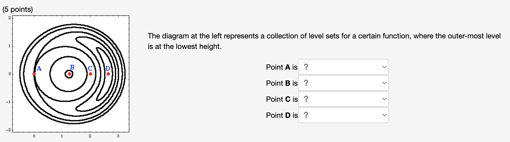Click the blue letter D label in diagram
Viewport: 510px width, 142px height.
click(x=108, y=68)
